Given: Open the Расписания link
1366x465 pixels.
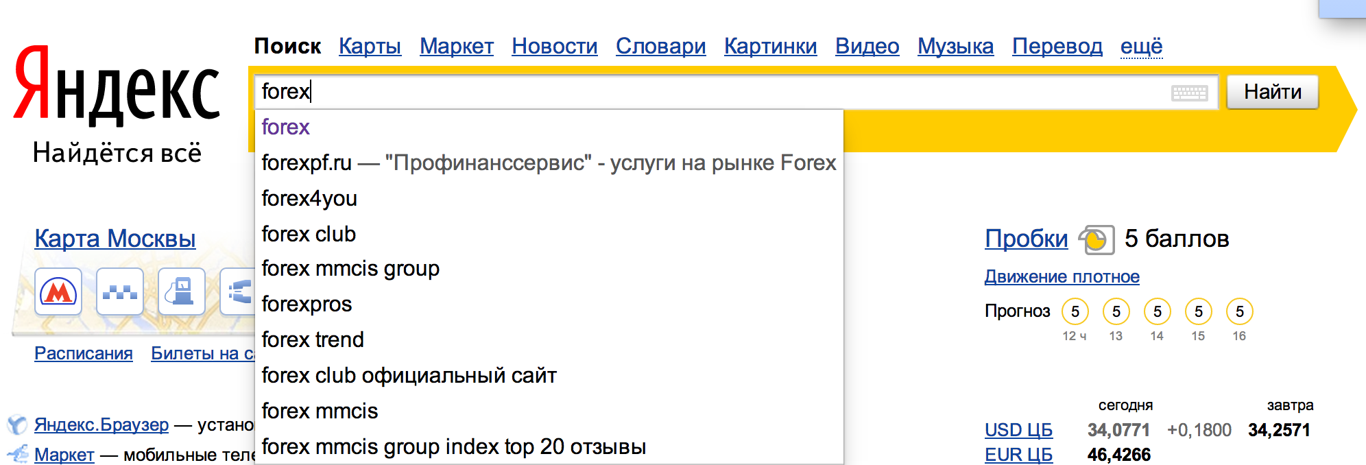Looking at the screenshot, I should 84,353.
